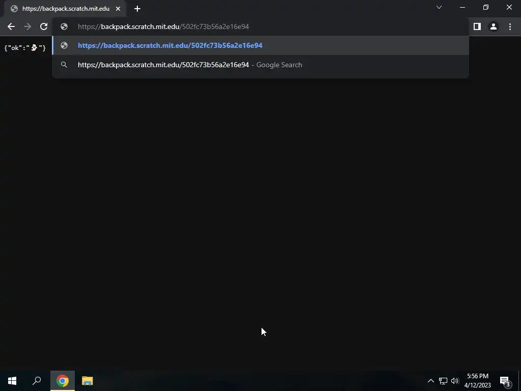This screenshot has width=521, height=391.
Task: Open a new browser tab
Action: pos(137,9)
